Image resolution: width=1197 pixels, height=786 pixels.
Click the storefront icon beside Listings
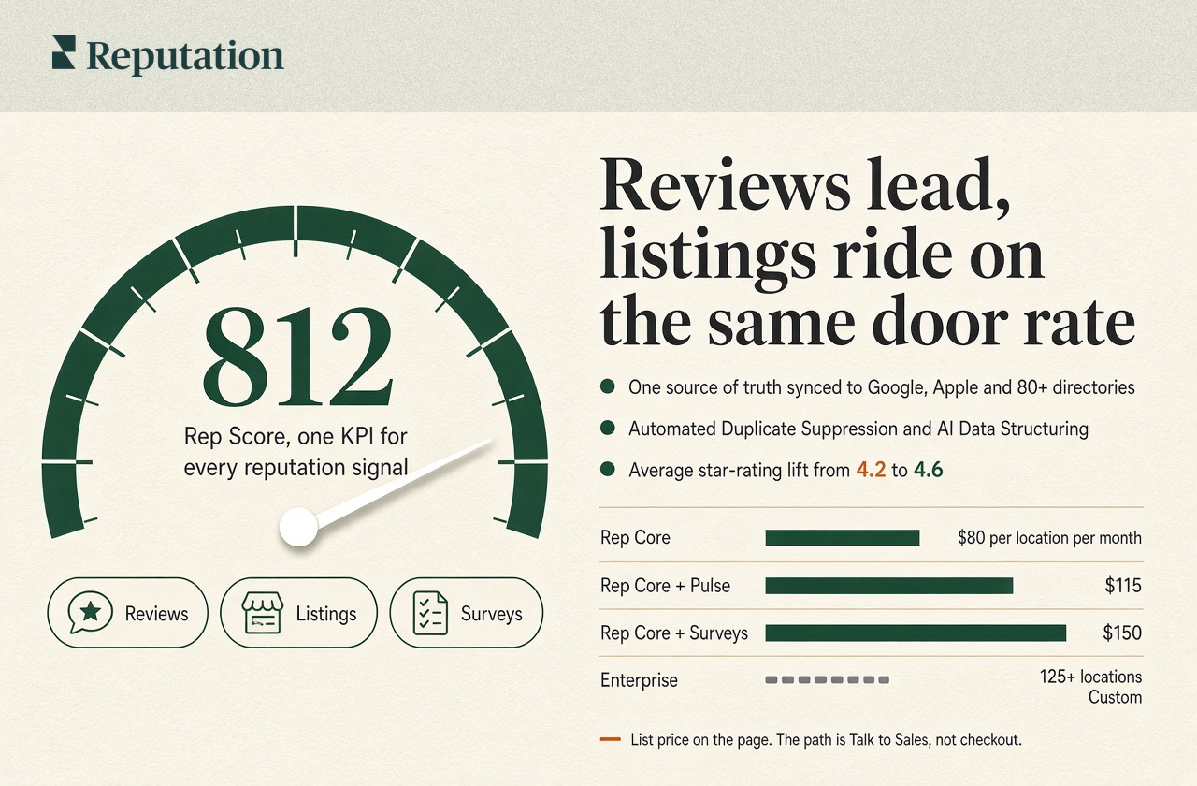tap(262, 614)
